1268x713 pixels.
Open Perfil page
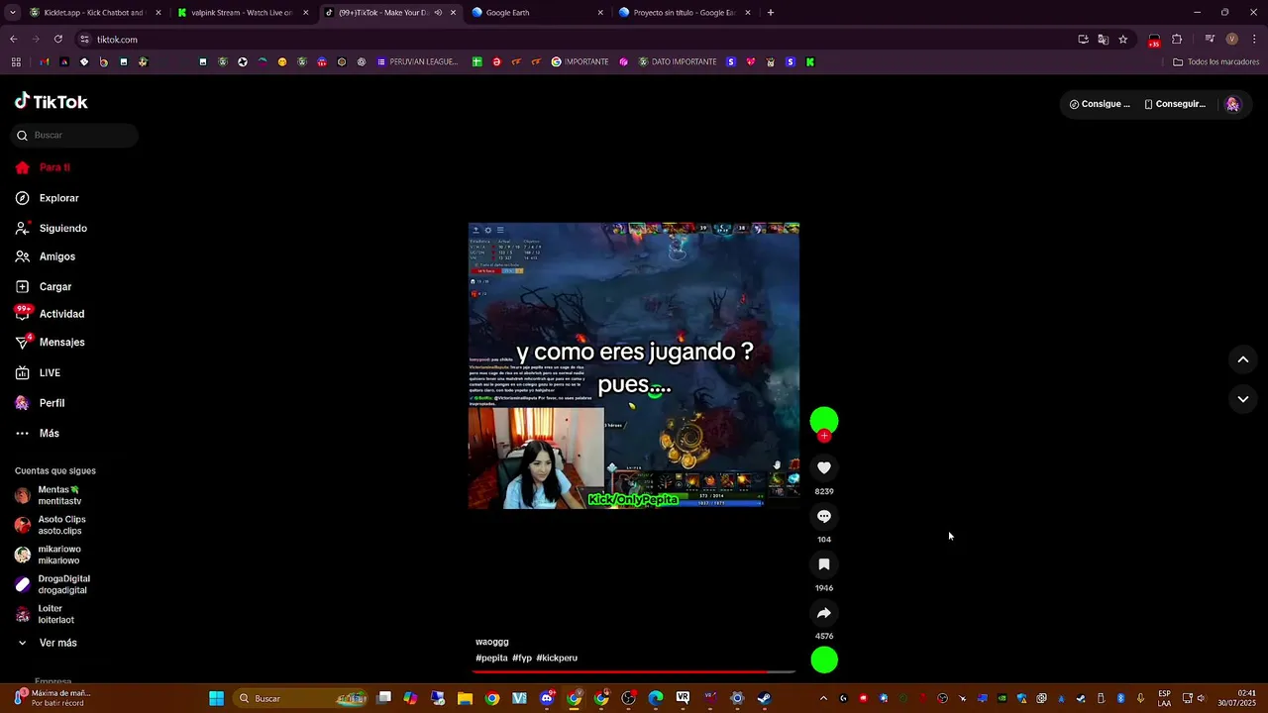(x=40, y=403)
